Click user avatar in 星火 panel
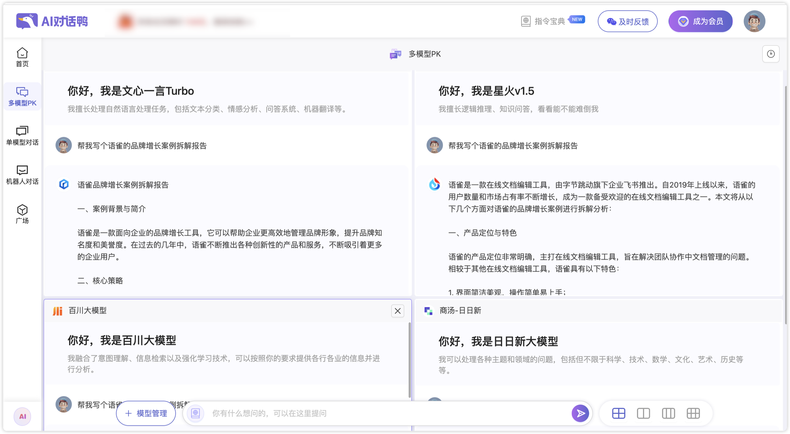The width and height of the screenshot is (790, 434). pos(435,145)
